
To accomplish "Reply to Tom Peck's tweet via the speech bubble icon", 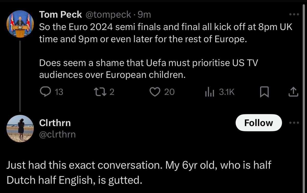I will pyautogui.click(x=46, y=92).
